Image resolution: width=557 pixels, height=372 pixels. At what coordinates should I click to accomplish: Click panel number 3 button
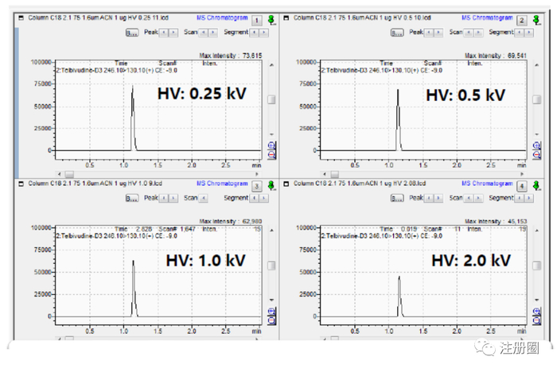click(257, 186)
